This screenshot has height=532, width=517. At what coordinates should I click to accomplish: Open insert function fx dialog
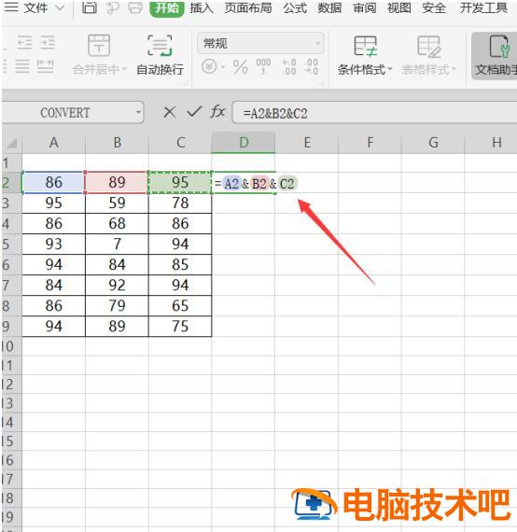click(x=217, y=112)
